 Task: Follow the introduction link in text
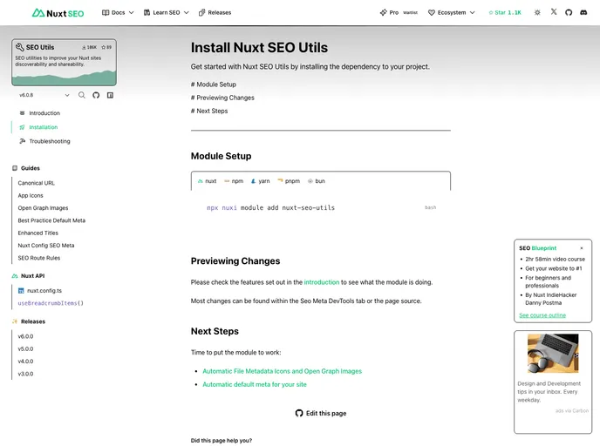pos(322,282)
